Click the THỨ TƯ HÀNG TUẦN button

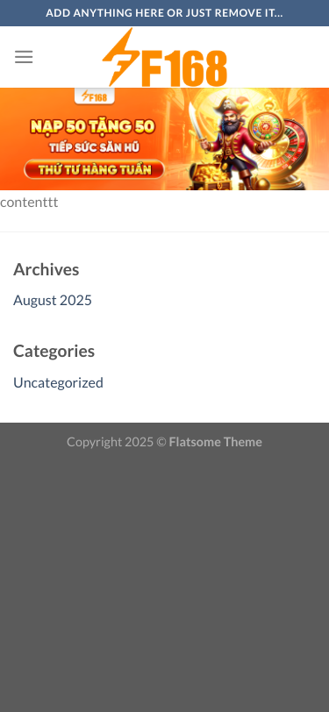[94, 169]
